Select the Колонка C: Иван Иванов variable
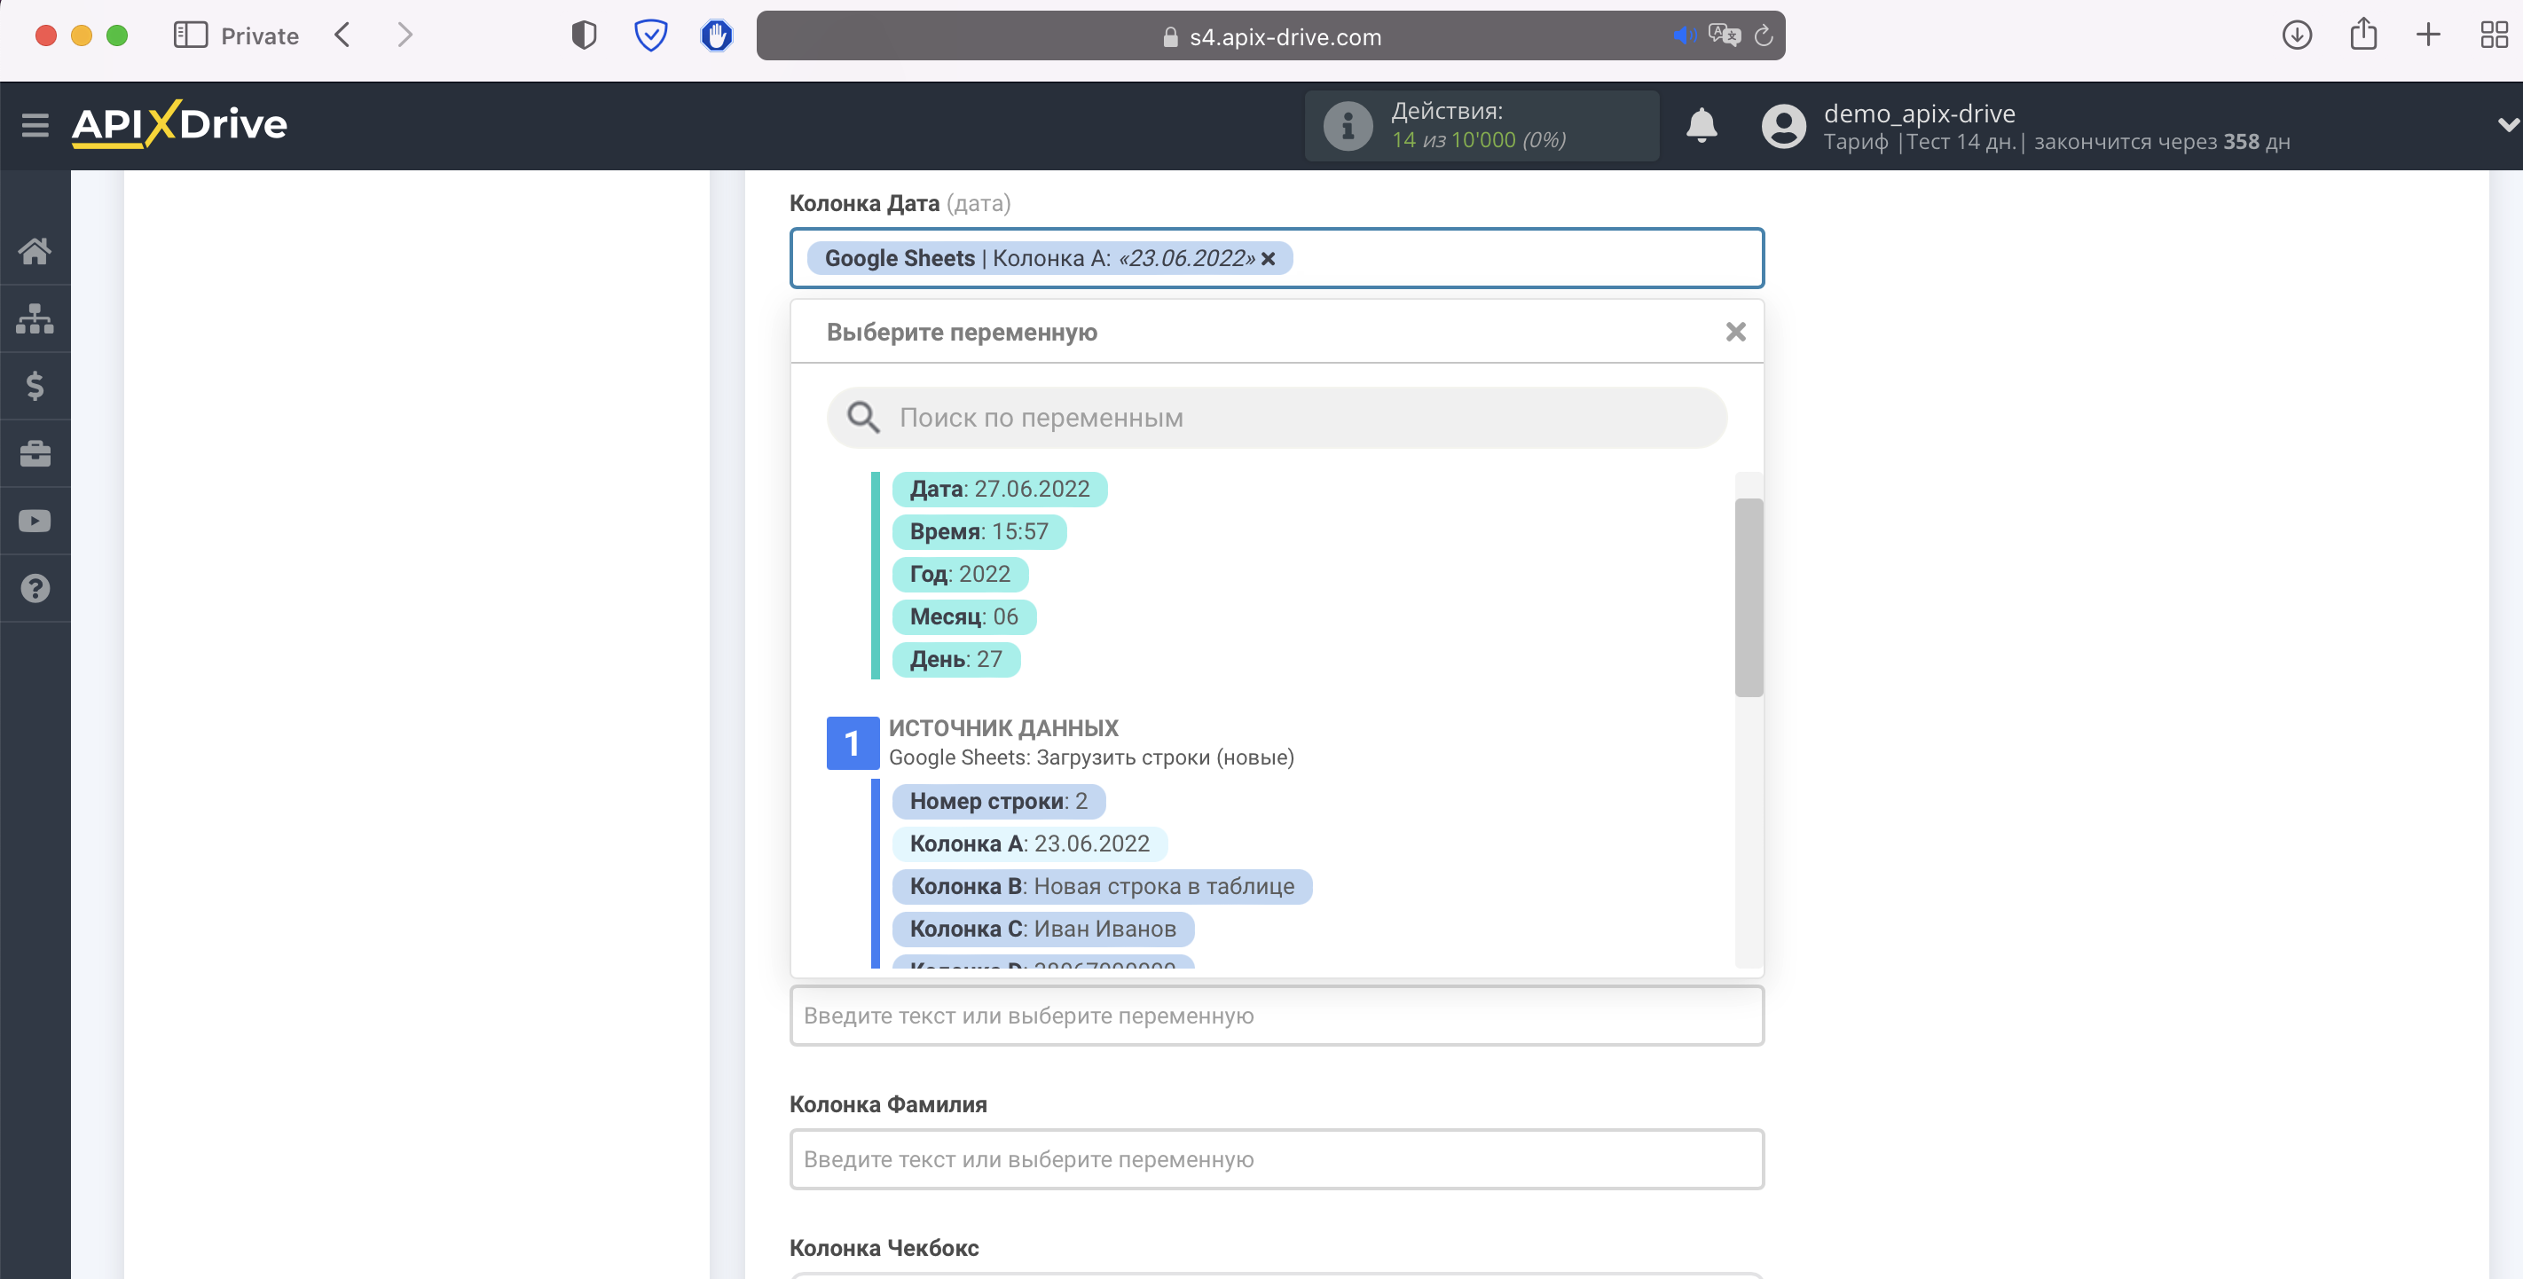 pos(1043,930)
